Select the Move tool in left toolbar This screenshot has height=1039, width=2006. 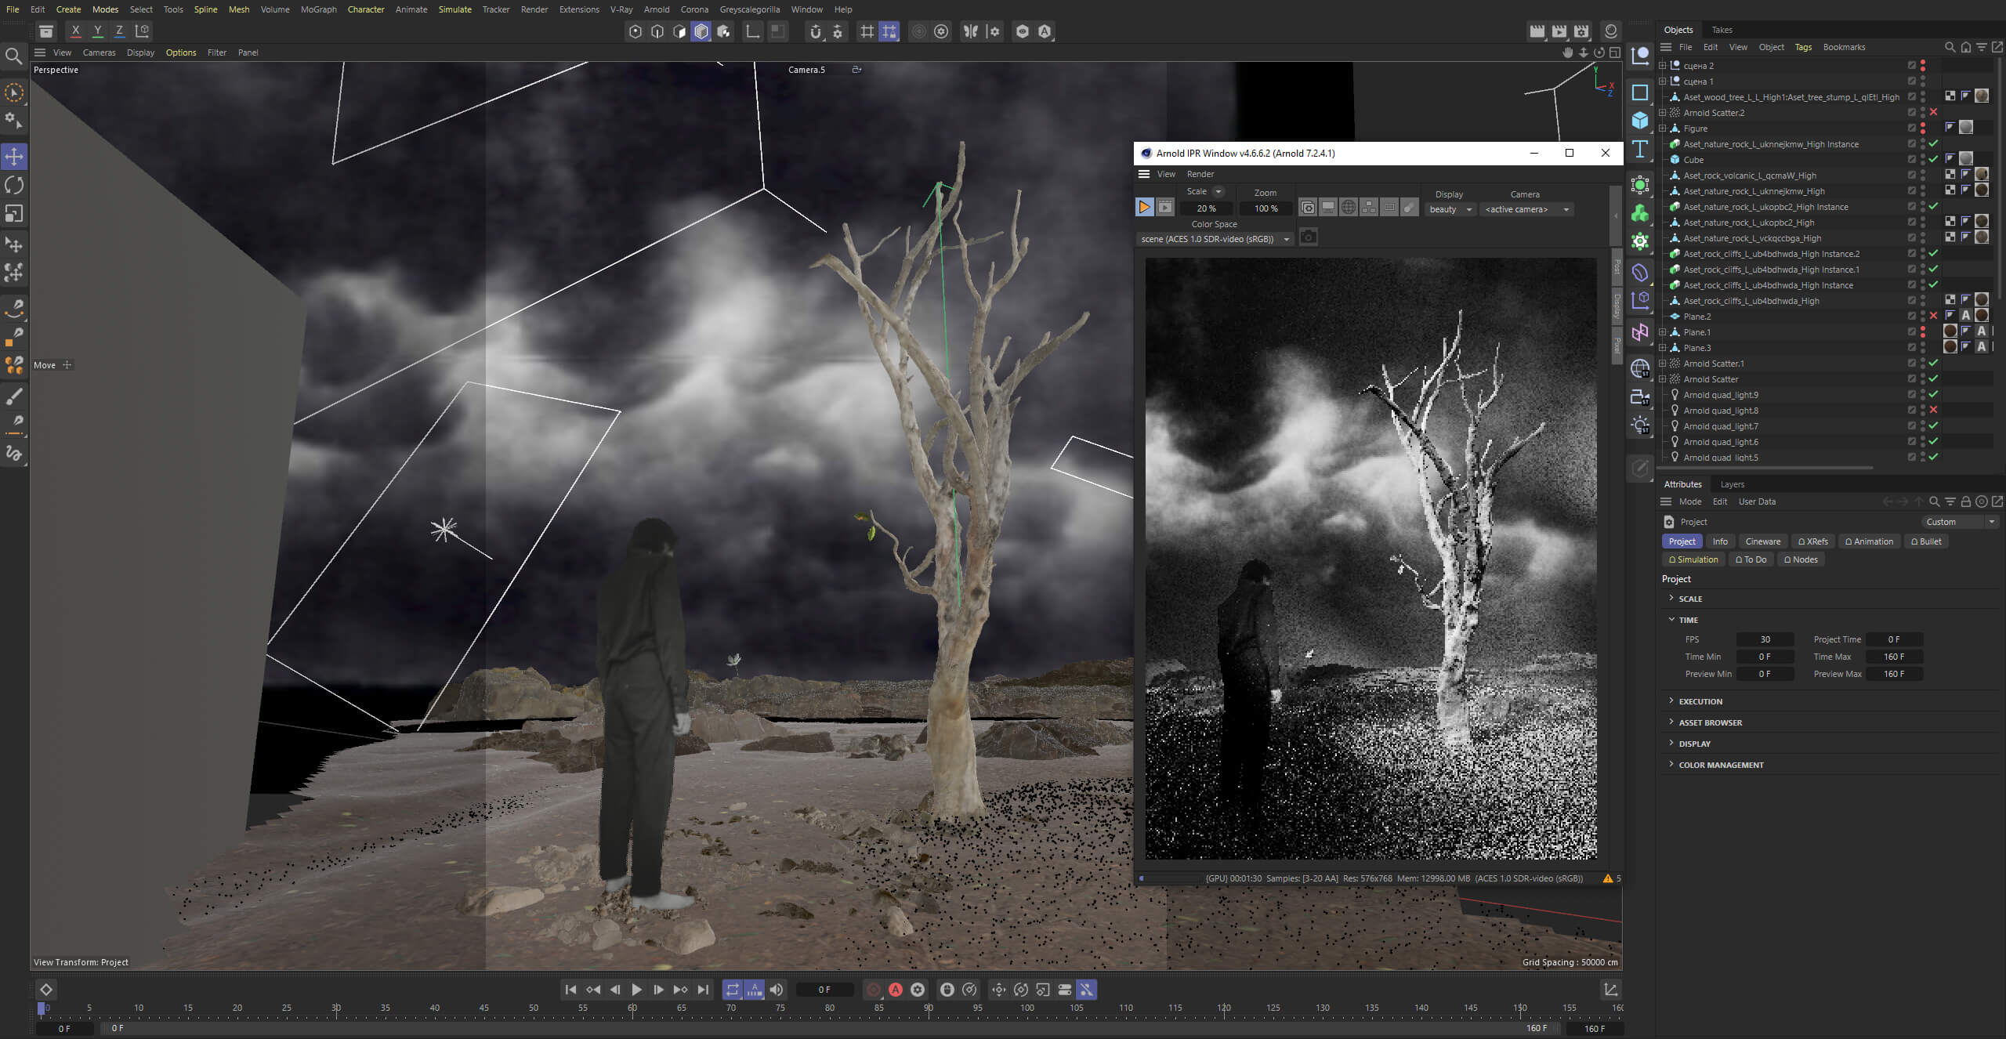[x=14, y=156]
